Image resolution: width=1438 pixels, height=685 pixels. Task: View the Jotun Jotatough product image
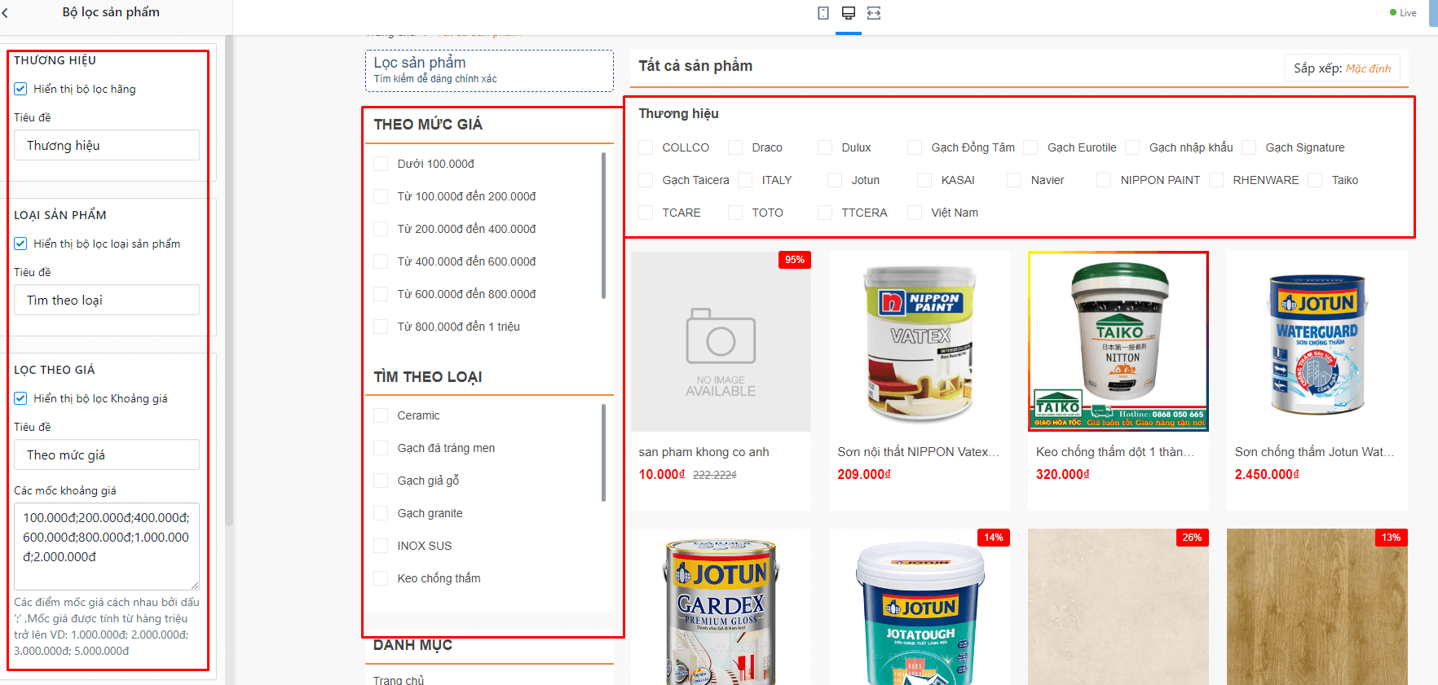click(x=920, y=607)
